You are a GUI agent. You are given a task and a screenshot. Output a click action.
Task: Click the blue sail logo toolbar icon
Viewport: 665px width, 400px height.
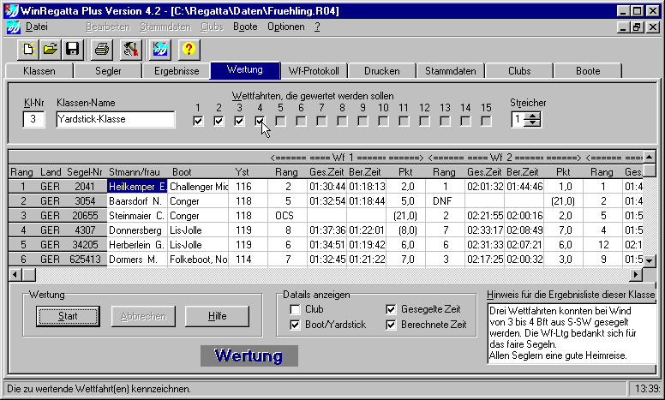159,49
